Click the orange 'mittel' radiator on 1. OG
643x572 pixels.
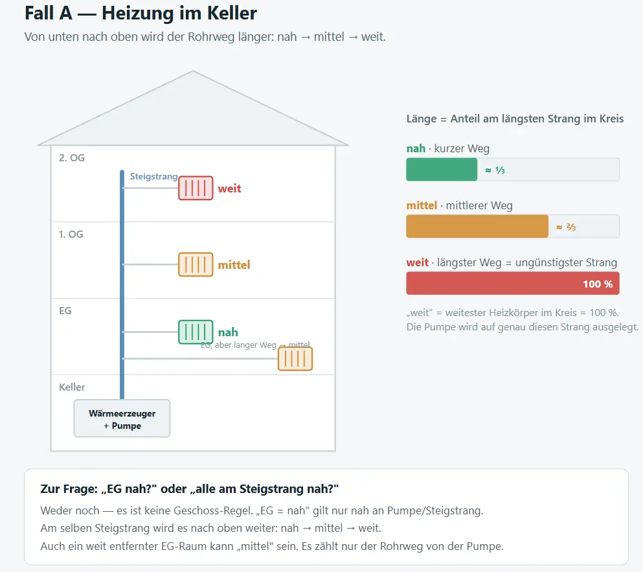click(196, 264)
